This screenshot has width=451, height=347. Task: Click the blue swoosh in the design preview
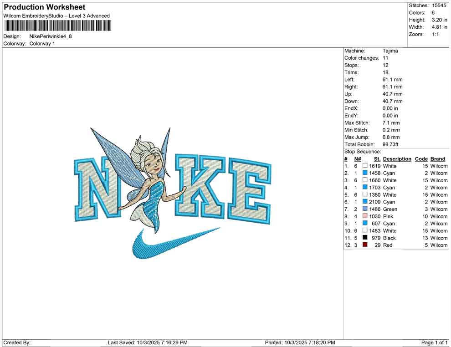175,244
